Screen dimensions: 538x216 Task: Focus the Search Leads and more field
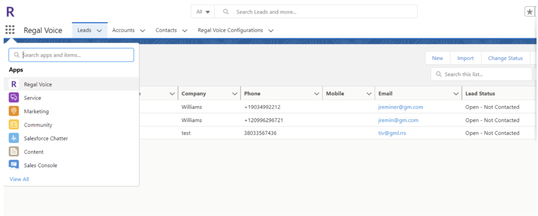click(x=316, y=12)
